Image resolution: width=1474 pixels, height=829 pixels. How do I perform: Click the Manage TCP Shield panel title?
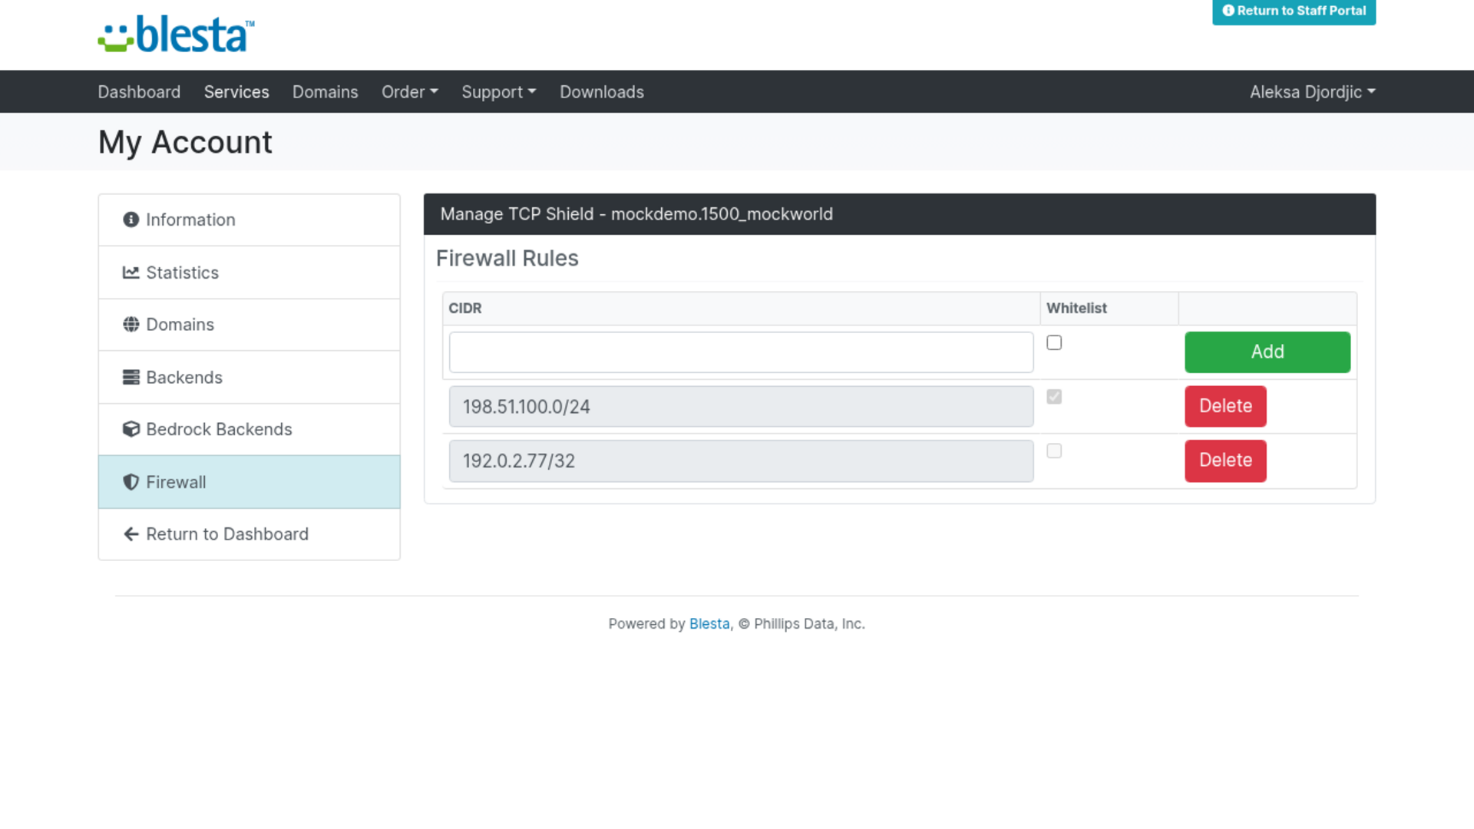(x=636, y=214)
